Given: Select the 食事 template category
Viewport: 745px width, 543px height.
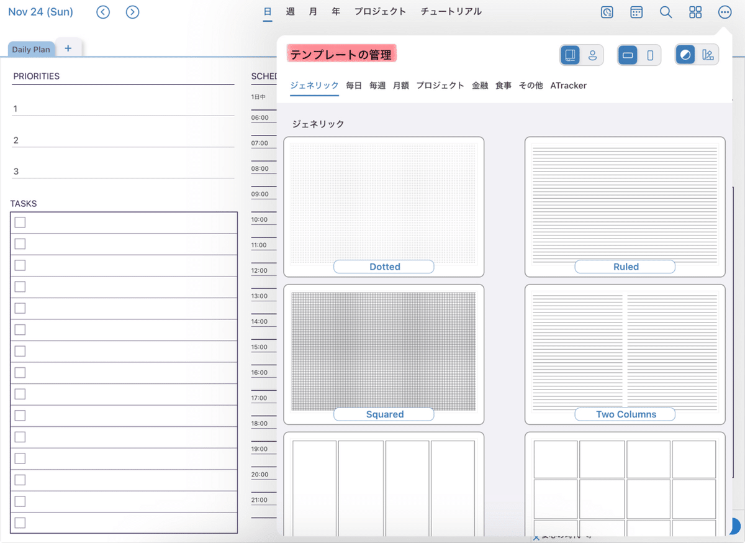Looking at the screenshot, I should [x=503, y=86].
